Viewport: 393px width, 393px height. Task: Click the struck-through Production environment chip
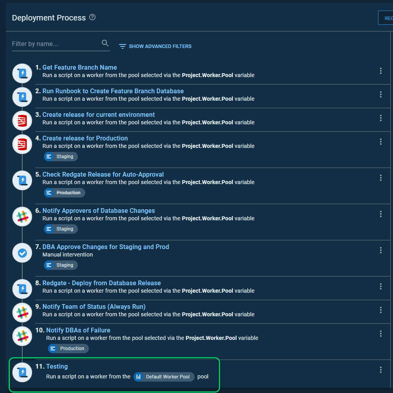[64, 193]
